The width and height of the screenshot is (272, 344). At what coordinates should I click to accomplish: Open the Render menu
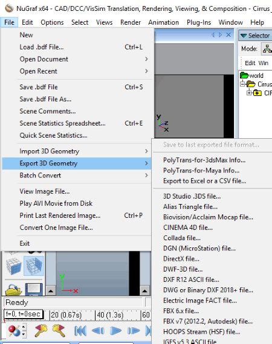(x=131, y=22)
